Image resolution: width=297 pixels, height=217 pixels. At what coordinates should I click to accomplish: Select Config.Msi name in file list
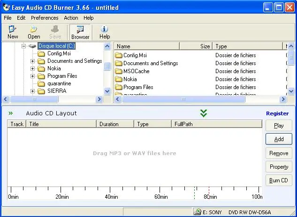(x=135, y=55)
